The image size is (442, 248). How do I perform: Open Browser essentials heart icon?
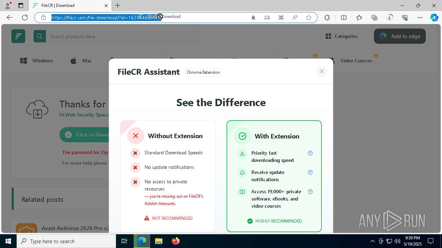pos(405,18)
